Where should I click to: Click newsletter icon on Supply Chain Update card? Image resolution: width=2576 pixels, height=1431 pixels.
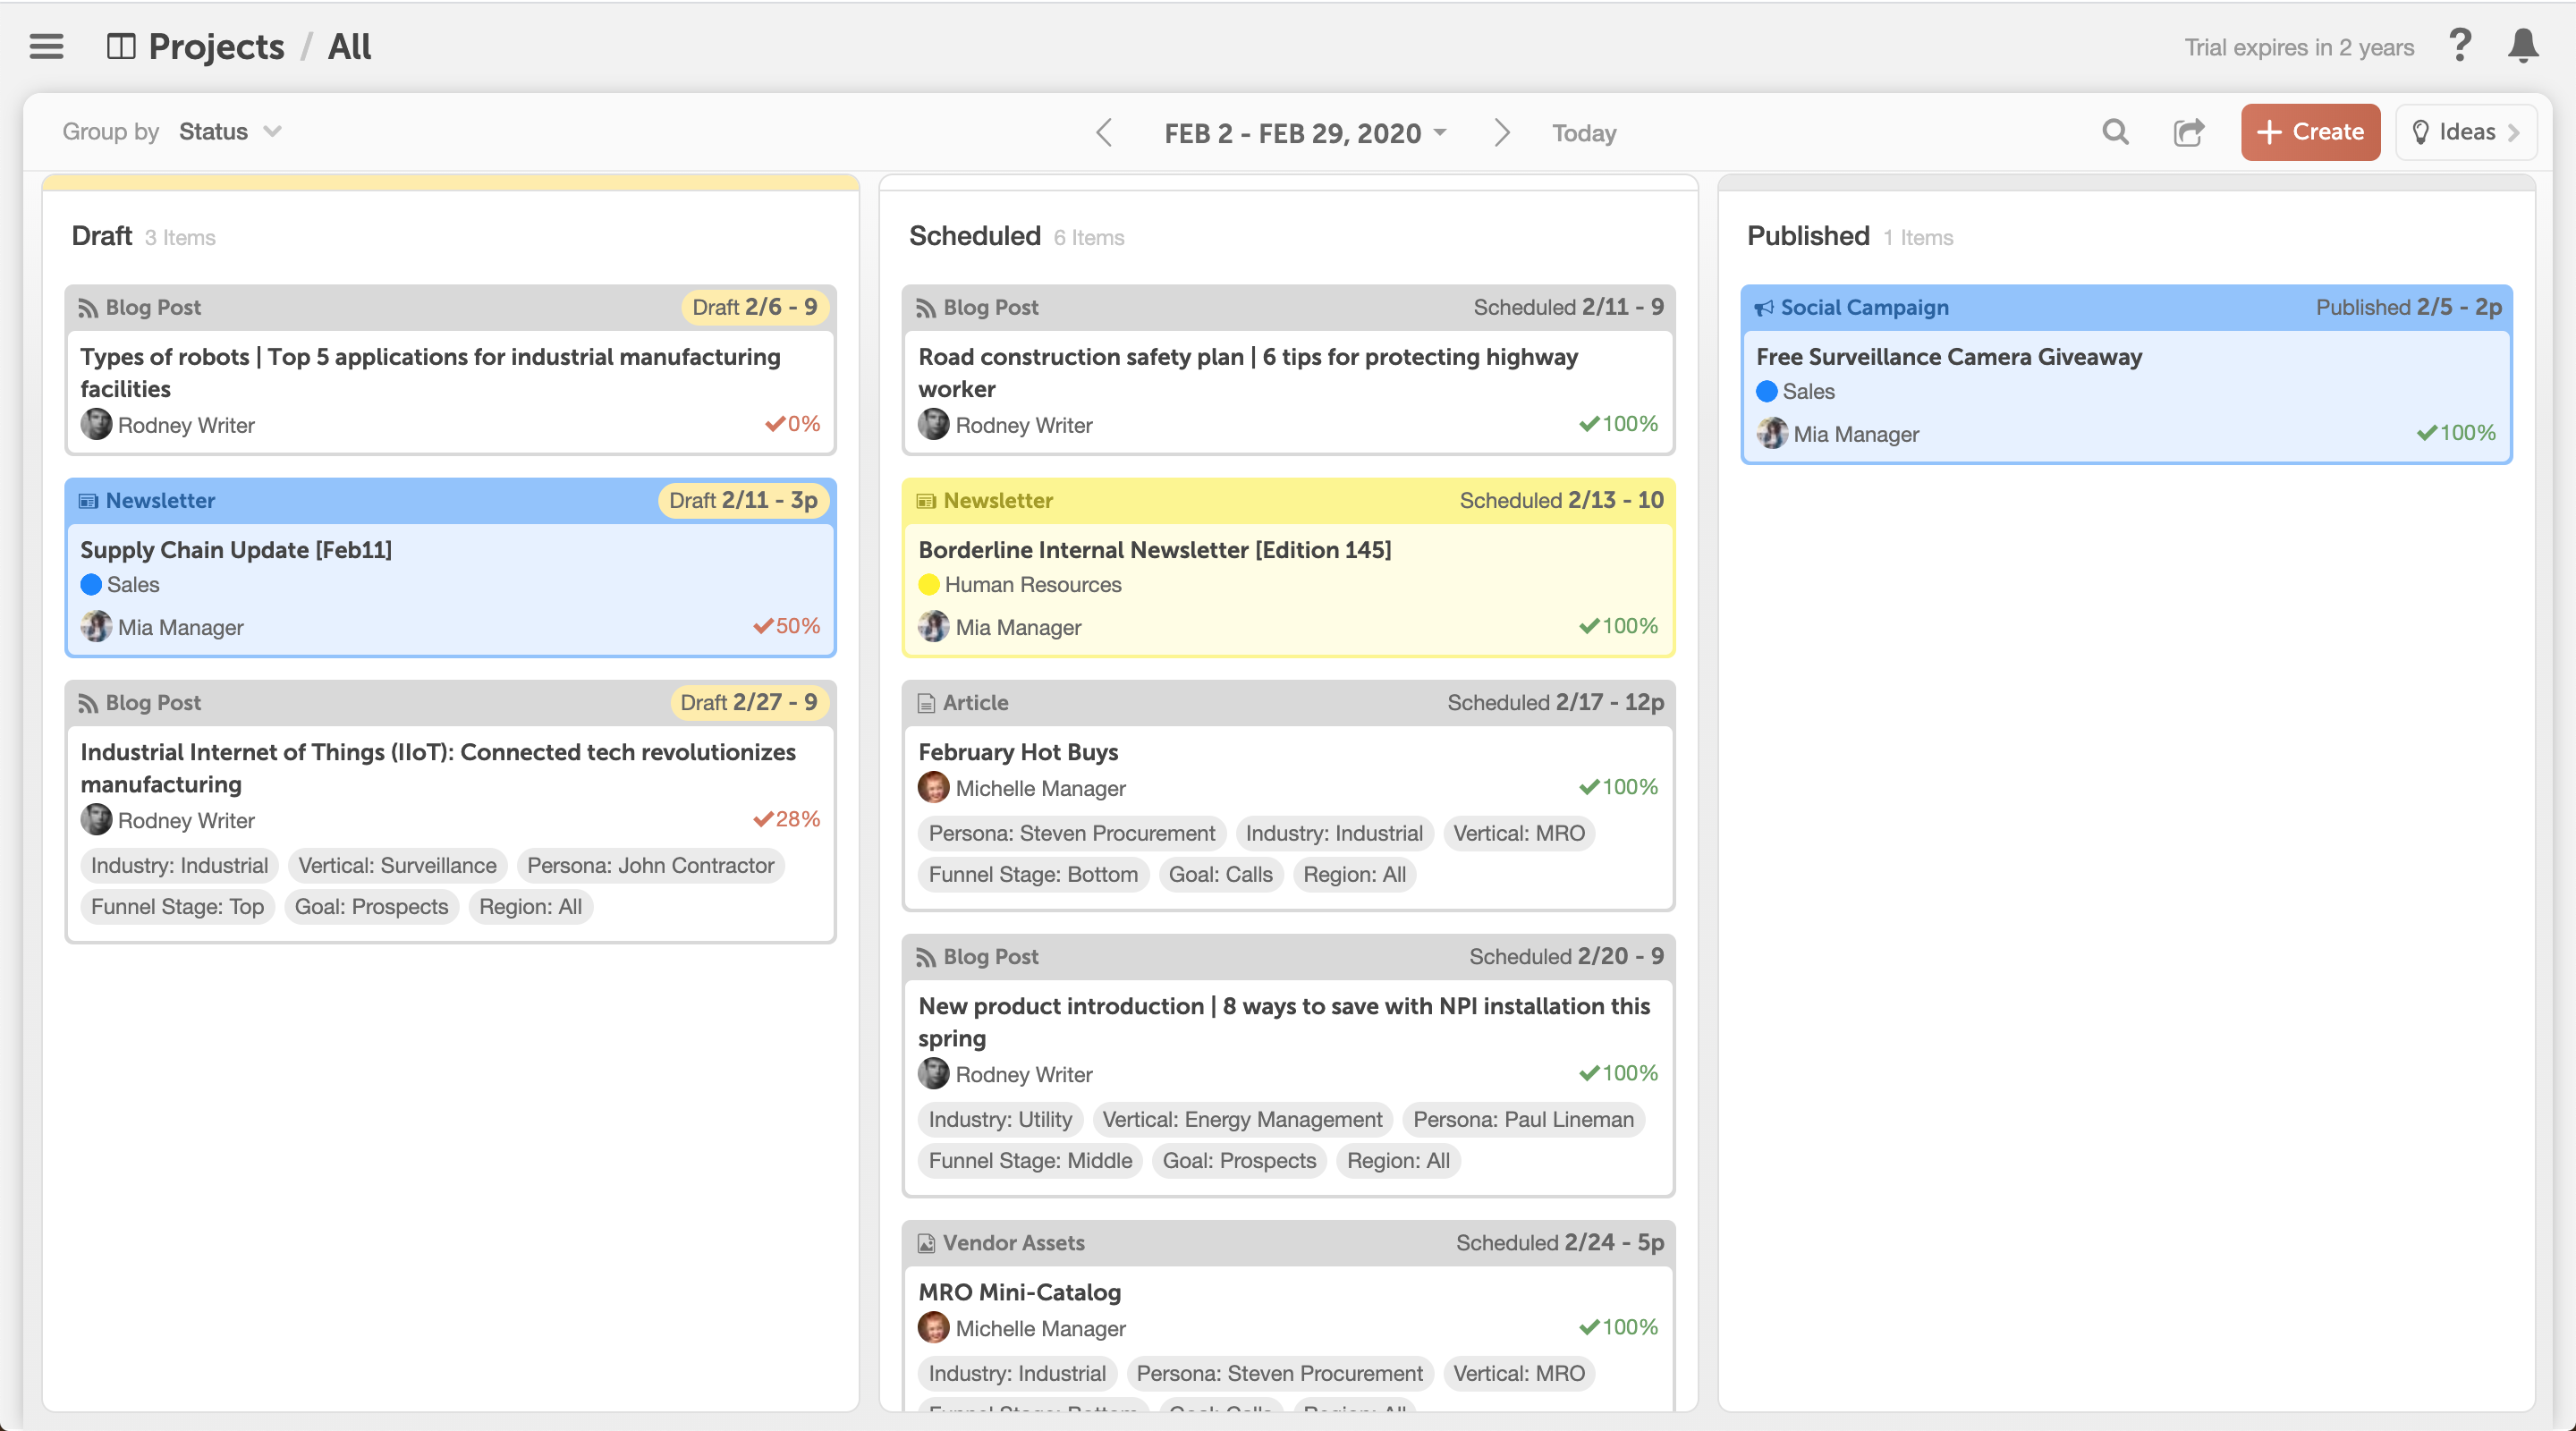[88, 501]
